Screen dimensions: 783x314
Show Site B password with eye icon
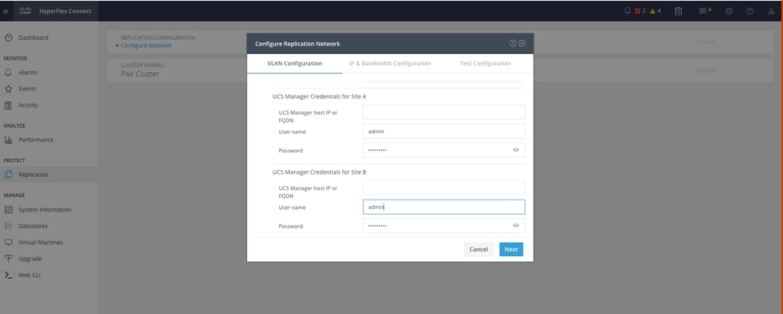[516, 226]
